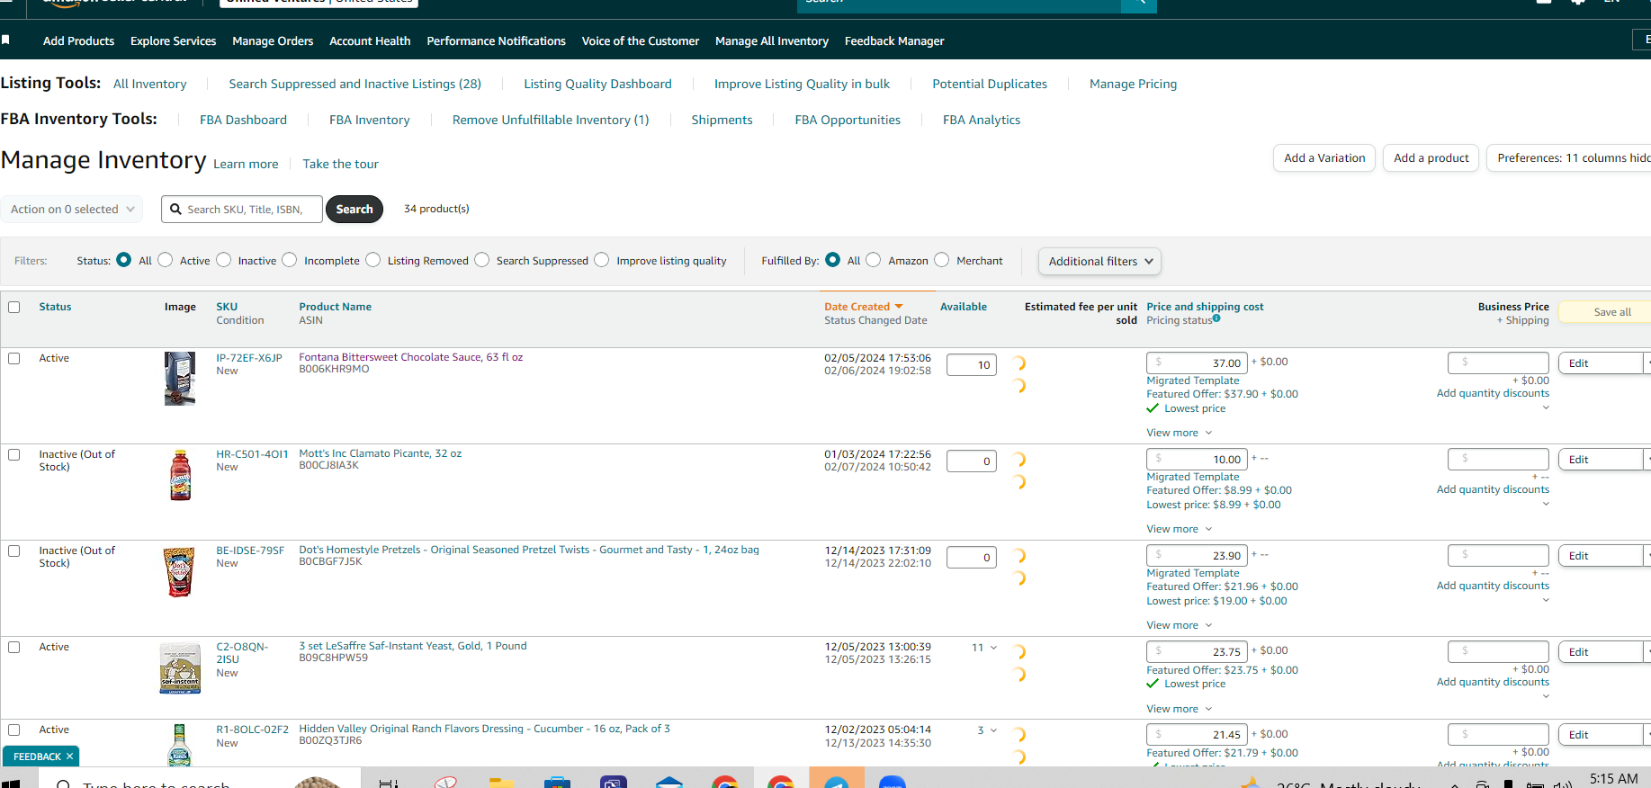Click the bookmark icon left of Add Products
The image size is (1651, 788).
click(5, 40)
